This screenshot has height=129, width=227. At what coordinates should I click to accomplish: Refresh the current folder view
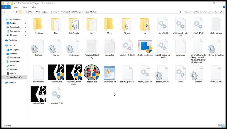pyautogui.click(x=180, y=12)
